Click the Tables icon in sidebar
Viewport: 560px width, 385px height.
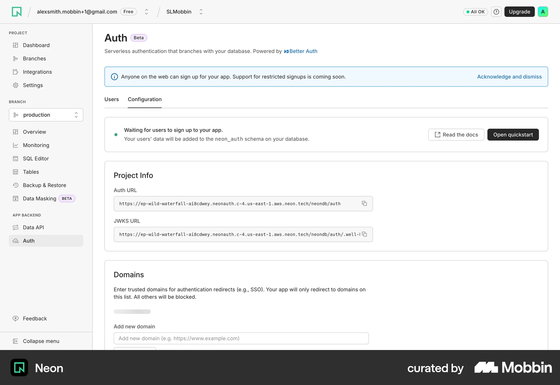click(15, 172)
